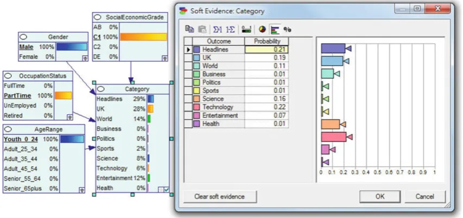Select the bar chart view icon
Viewport: 463px width, 218px height.
pyautogui.click(x=275, y=29)
